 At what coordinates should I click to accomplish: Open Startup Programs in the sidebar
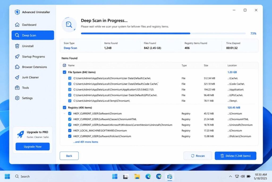pos(33,56)
